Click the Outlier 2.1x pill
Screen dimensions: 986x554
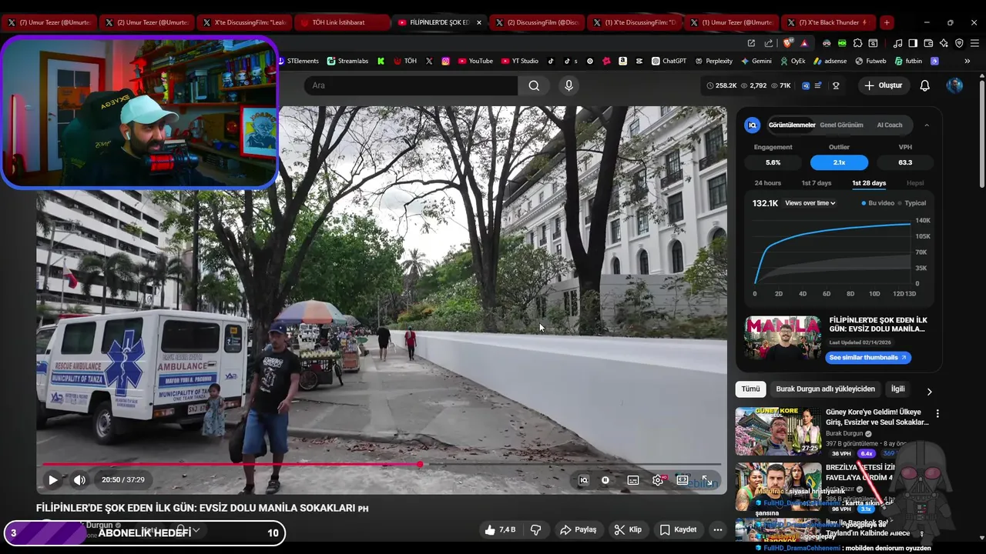(839, 162)
